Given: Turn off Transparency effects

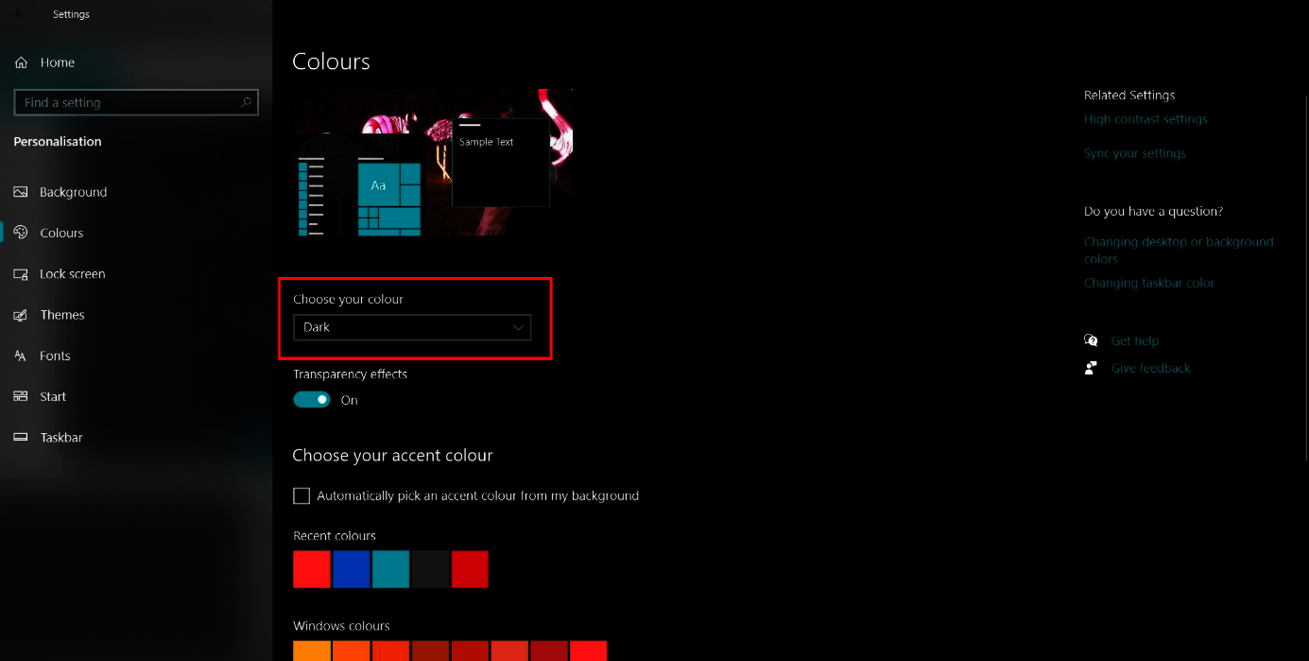Looking at the screenshot, I should [x=312, y=399].
